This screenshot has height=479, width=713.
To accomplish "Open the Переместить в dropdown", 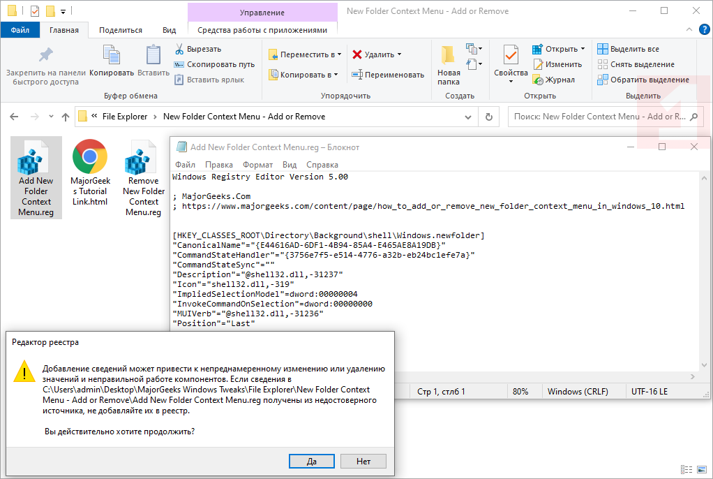I will pos(305,54).
